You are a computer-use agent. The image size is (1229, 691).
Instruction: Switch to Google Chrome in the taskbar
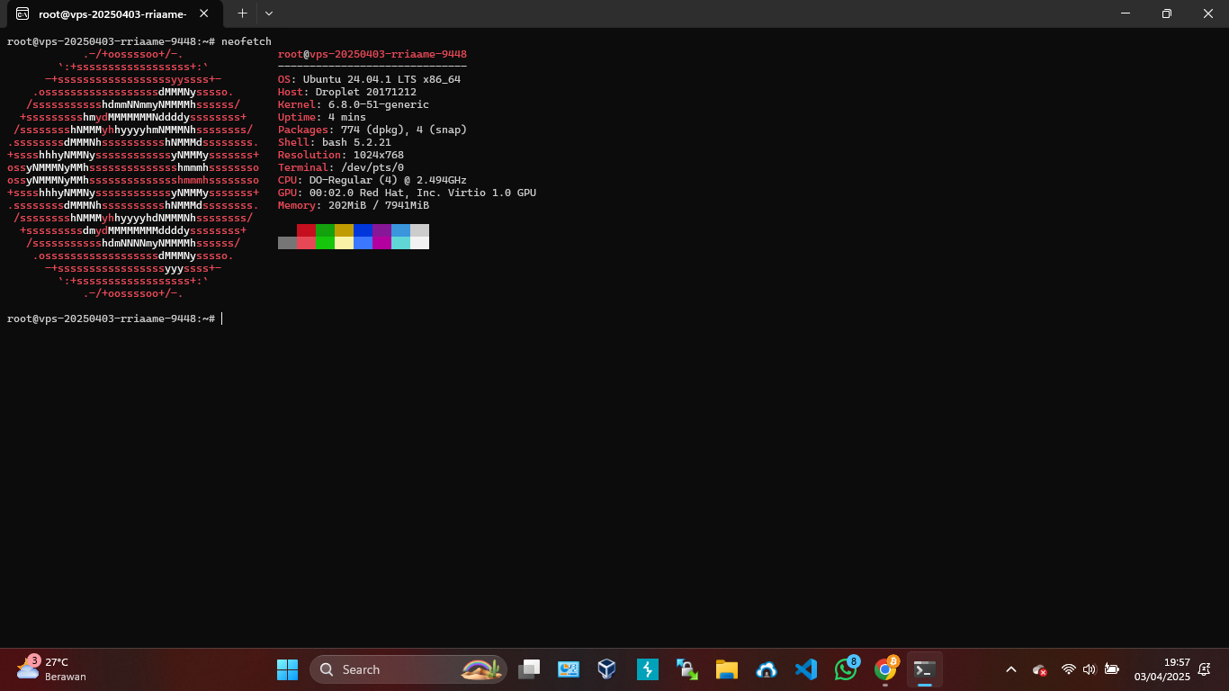885,669
